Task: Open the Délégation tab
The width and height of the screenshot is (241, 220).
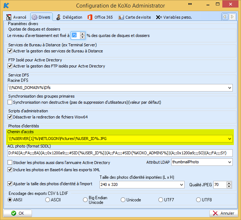Action: point(69,17)
